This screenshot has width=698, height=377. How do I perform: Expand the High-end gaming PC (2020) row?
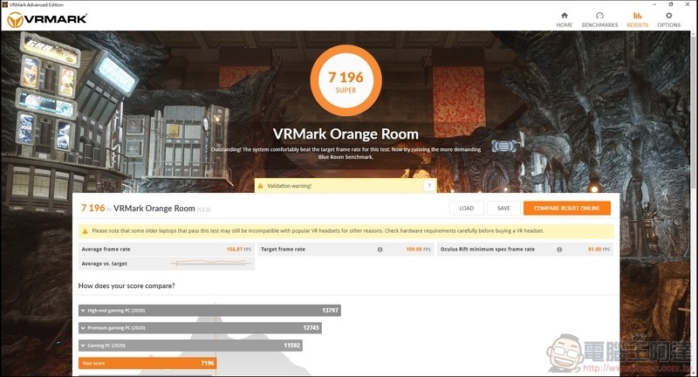[209, 310]
